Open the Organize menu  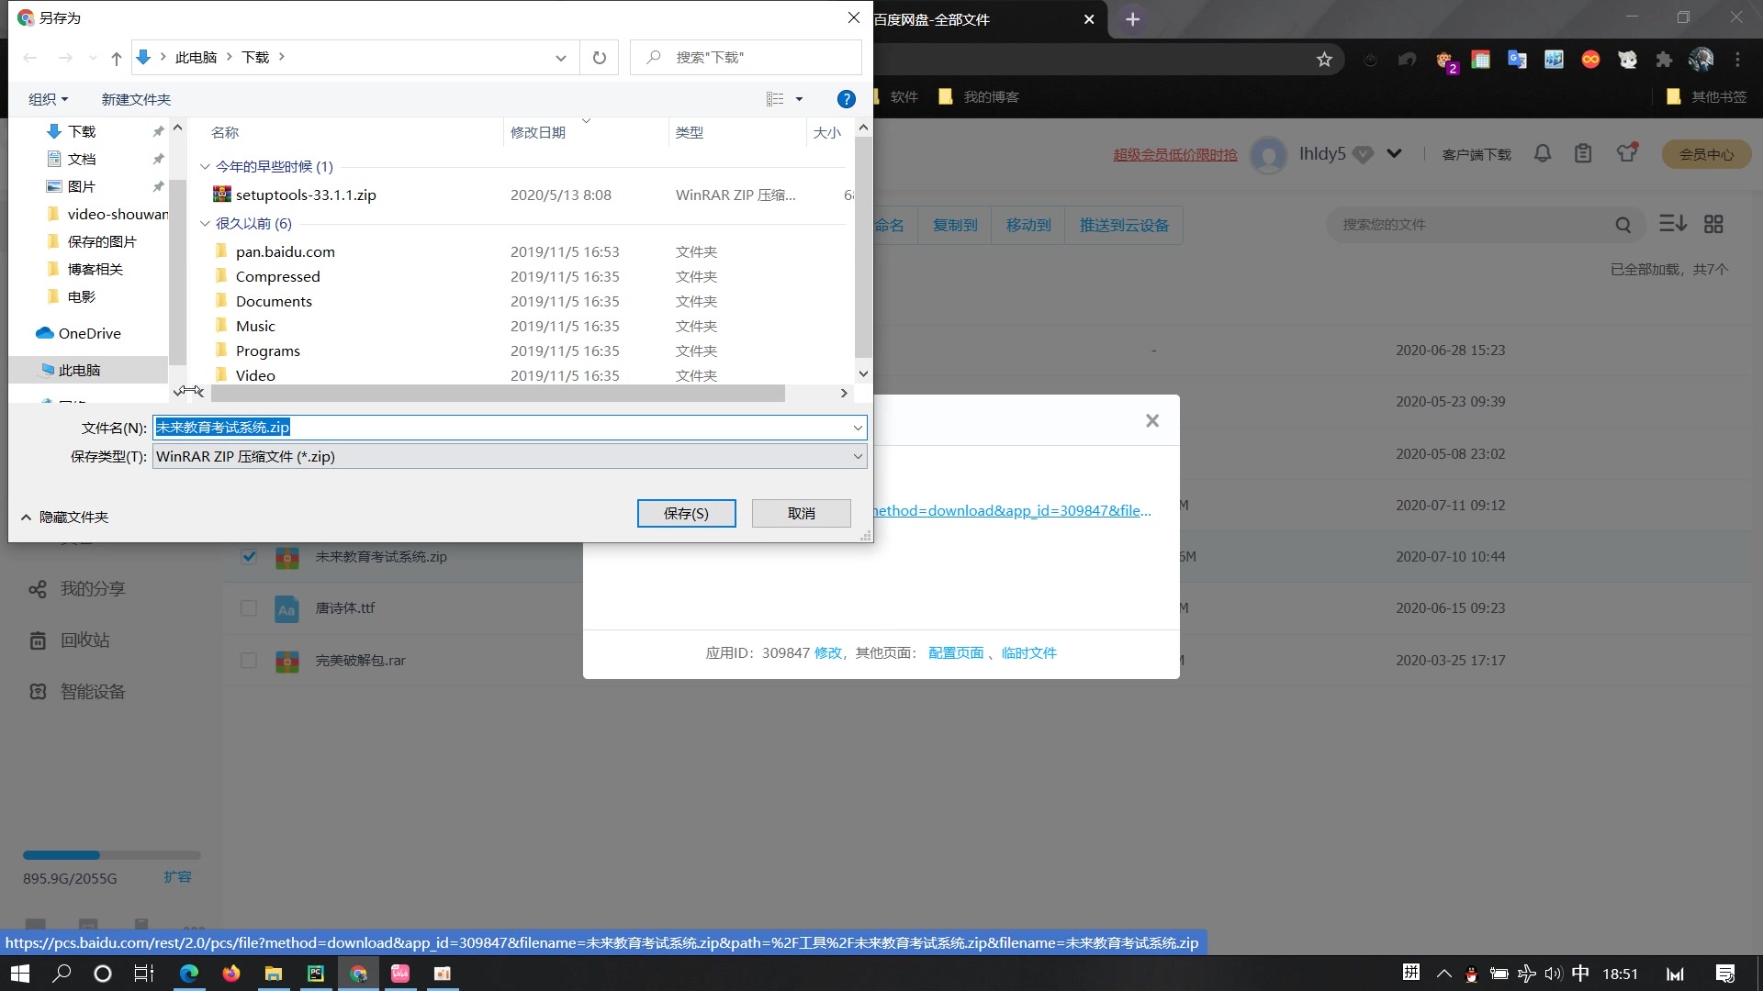[x=48, y=99]
